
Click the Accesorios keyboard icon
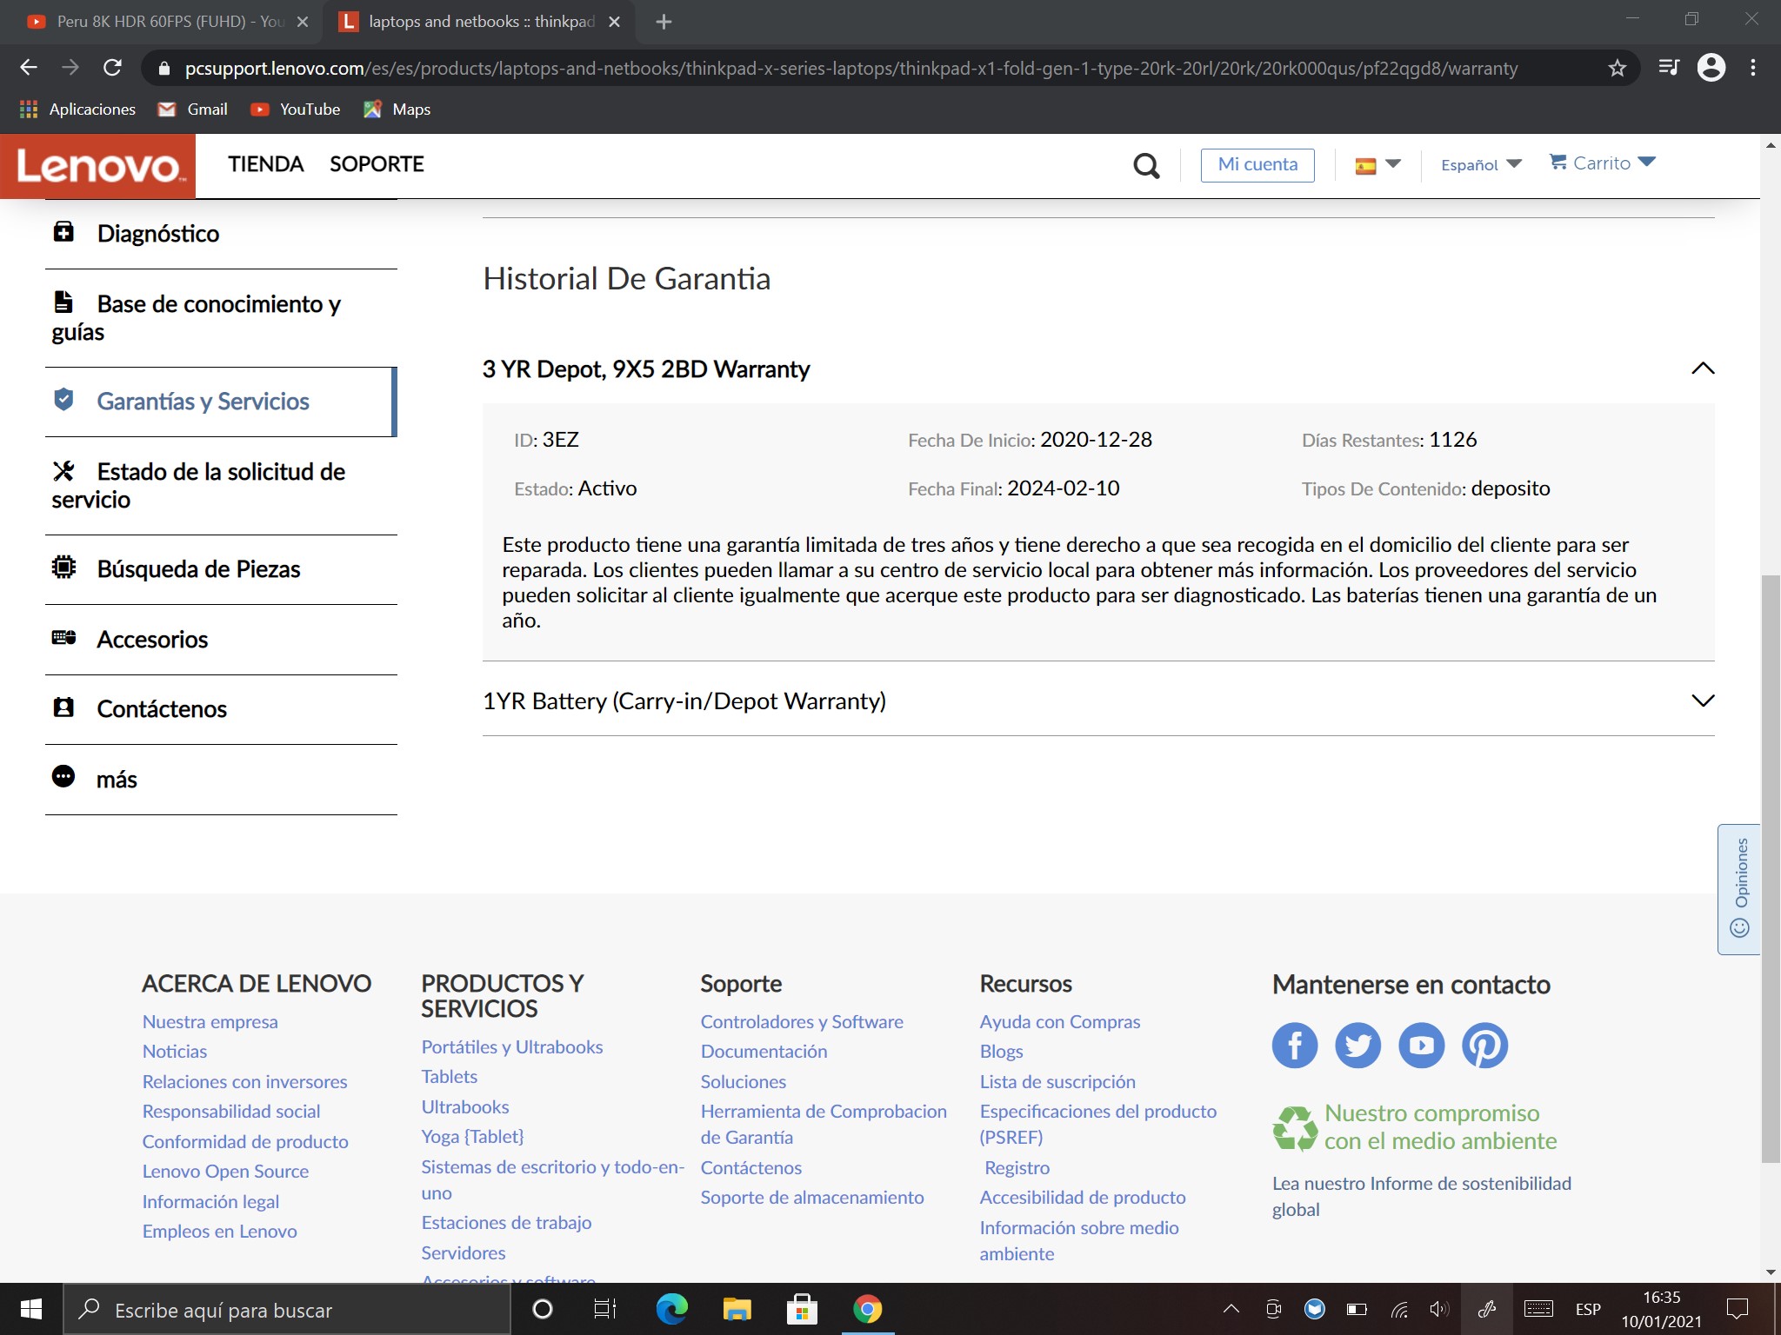[x=63, y=638]
